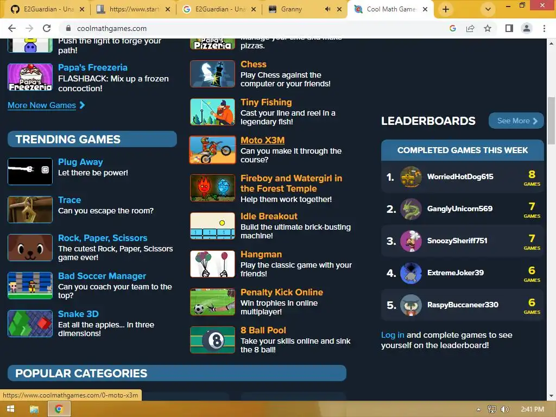
Task: Switch to the GitHub E2Guardian tab
Action: (x=48, y=9)
